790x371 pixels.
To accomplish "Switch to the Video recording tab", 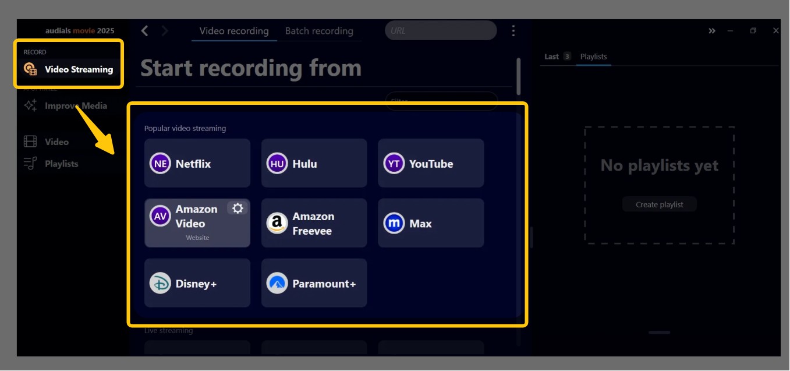I will [234, 31].
